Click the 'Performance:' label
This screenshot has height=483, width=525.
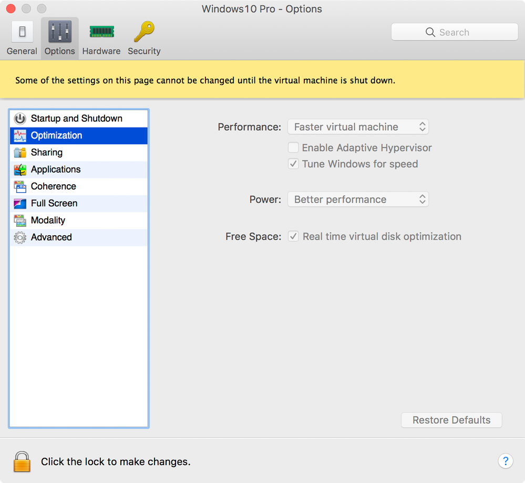click(x=250, y=127)
